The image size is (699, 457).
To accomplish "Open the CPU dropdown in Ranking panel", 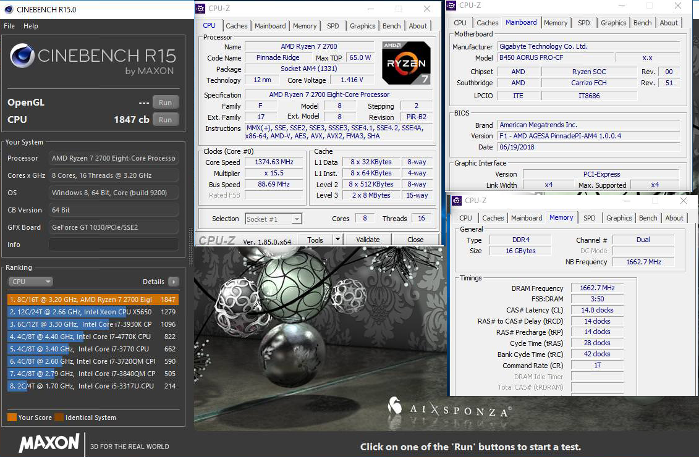I will (31, 282).
